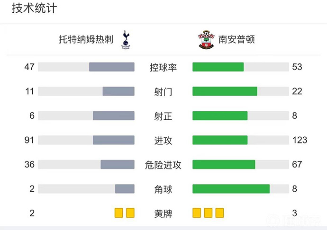This screenshot has width=327, height=230.
Task: Click the 控球率 stat label
Action: [163, 67]
